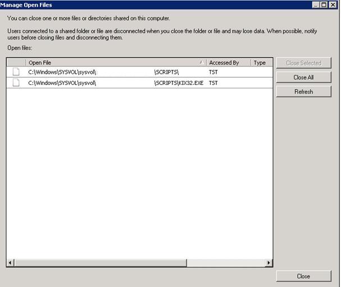Click the Close button at bottom right
Viewport: 341px width, 287px height.
(x=303, y=276)
